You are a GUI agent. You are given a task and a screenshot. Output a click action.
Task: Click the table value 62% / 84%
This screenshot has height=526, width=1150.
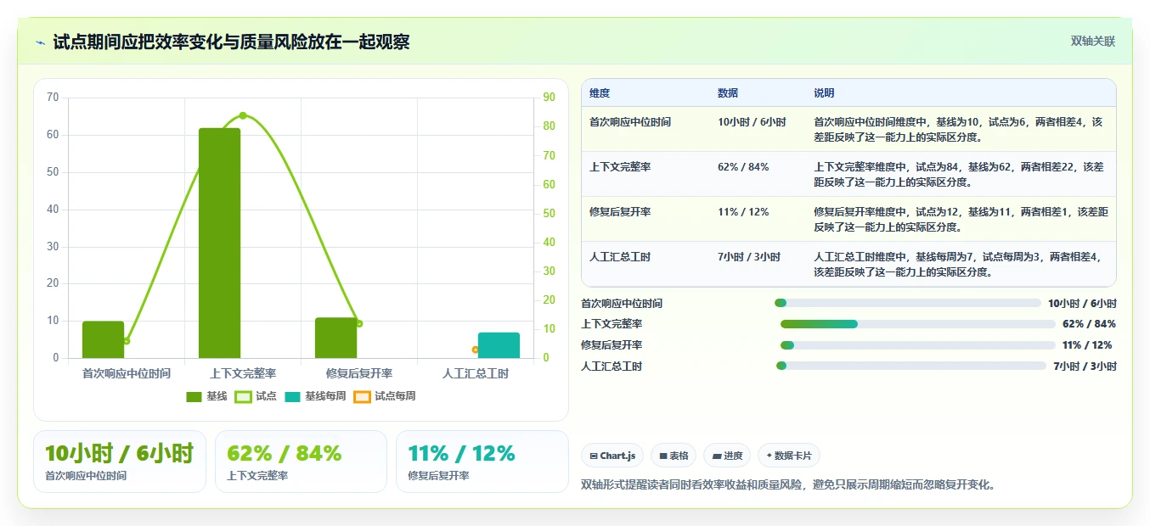point(743,167)
